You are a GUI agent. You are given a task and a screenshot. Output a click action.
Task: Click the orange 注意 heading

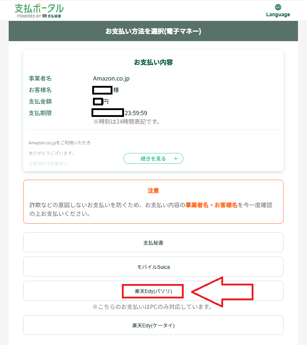[x=153, y=191]
